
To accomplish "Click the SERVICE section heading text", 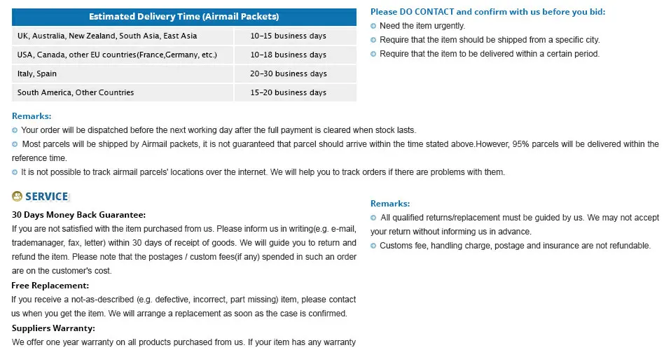I will (x=47, y=197).
